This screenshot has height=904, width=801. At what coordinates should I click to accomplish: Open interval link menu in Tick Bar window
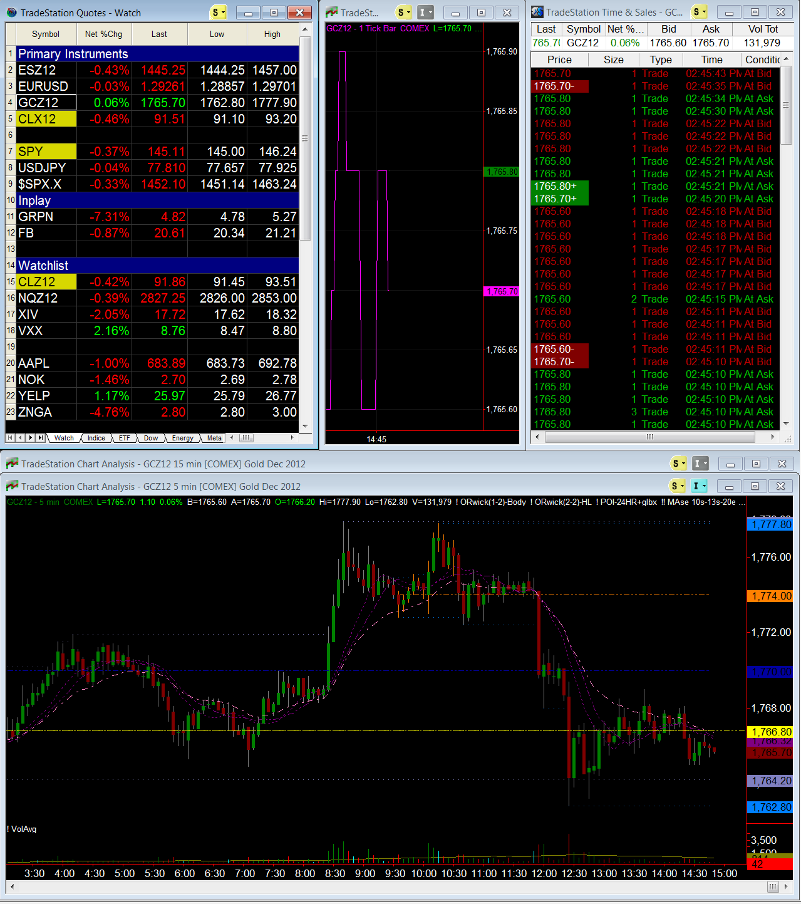(x=425, y=13)
